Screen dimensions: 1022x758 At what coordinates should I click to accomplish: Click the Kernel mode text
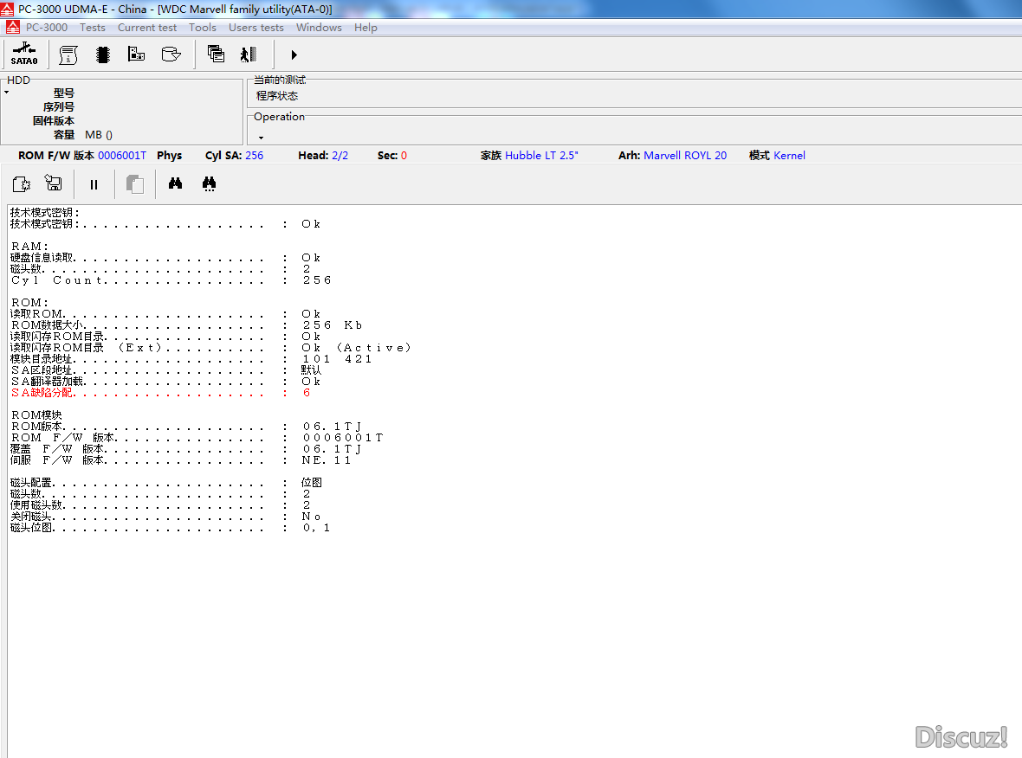789,156
